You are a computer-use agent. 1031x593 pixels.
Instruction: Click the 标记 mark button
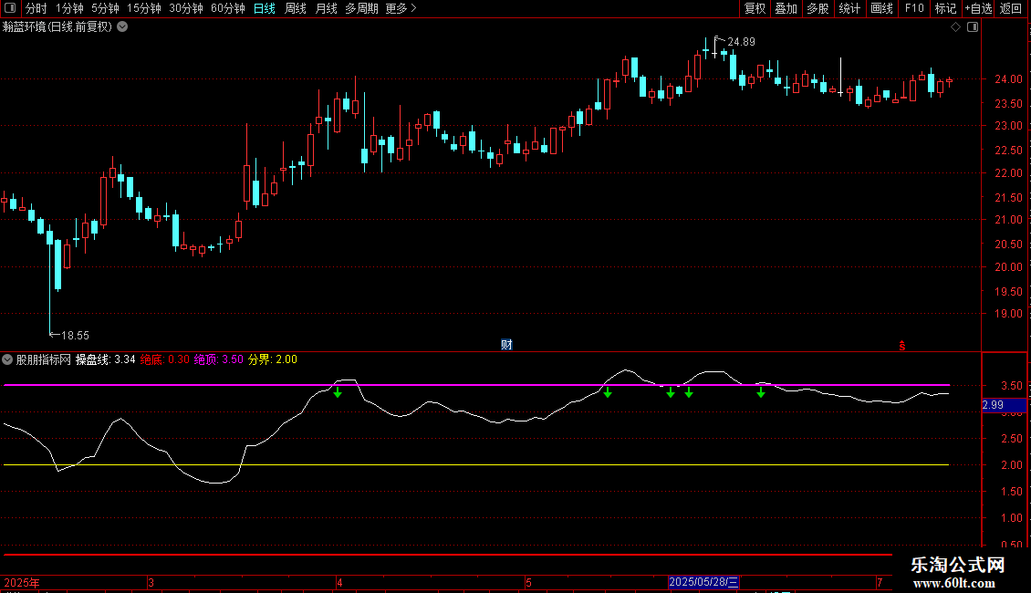pos(945,8)
